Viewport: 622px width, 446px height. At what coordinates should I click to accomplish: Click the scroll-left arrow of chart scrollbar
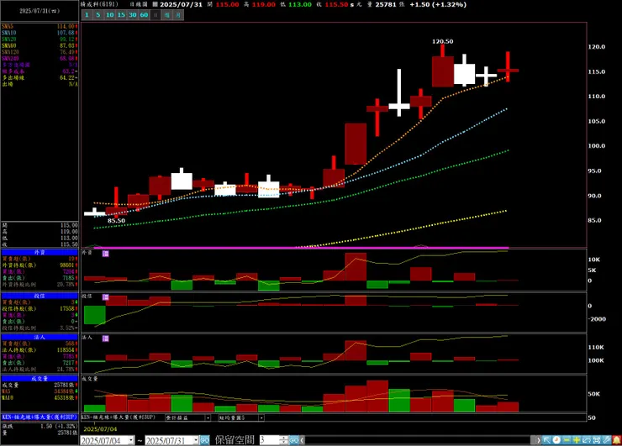pyautogui.click(x=303, y=440)
